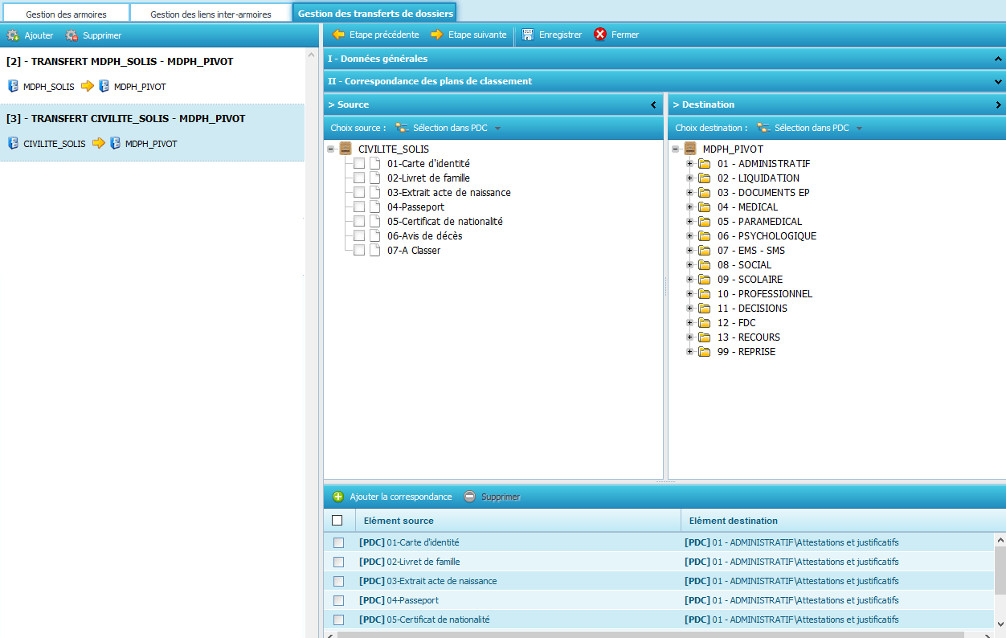Viewport: 1006px width, 638px height.
Task: Save using the Enregistrer disk icon
Action: [528, 35]
